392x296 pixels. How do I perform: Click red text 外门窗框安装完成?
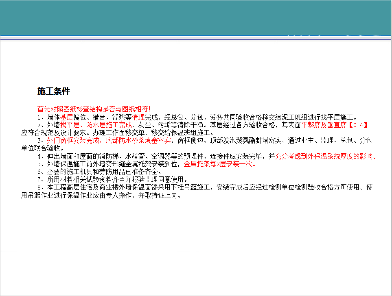tap(73, 140)
